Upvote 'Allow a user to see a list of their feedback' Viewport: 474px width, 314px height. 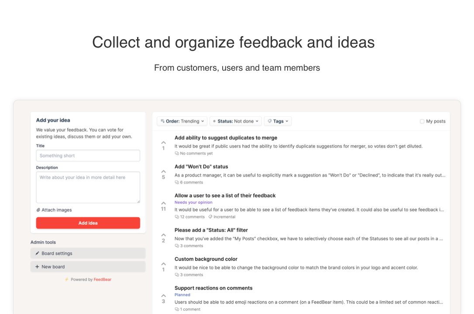click(163, 203)
